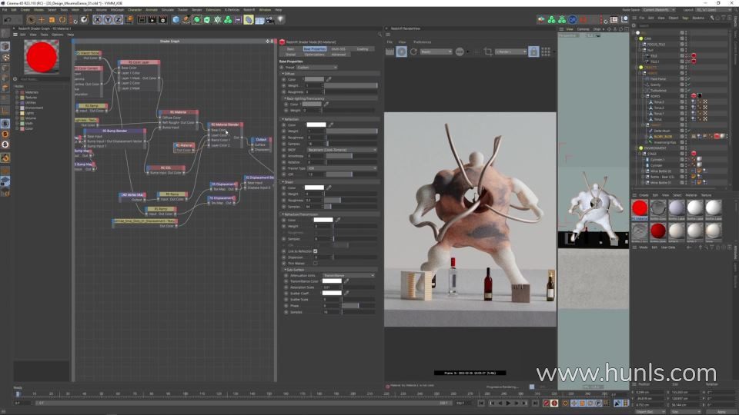The width and height of the screenshot is (739, 415).
Task: Toggle Gravity enable checkmark
Action: click(688, 85)
